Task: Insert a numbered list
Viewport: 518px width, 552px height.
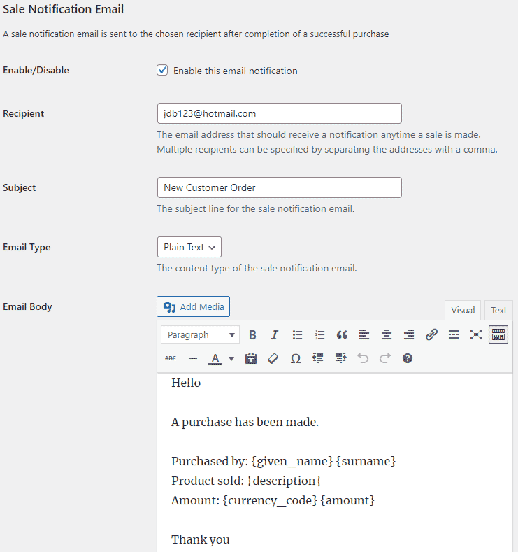Action: point(319,334)
